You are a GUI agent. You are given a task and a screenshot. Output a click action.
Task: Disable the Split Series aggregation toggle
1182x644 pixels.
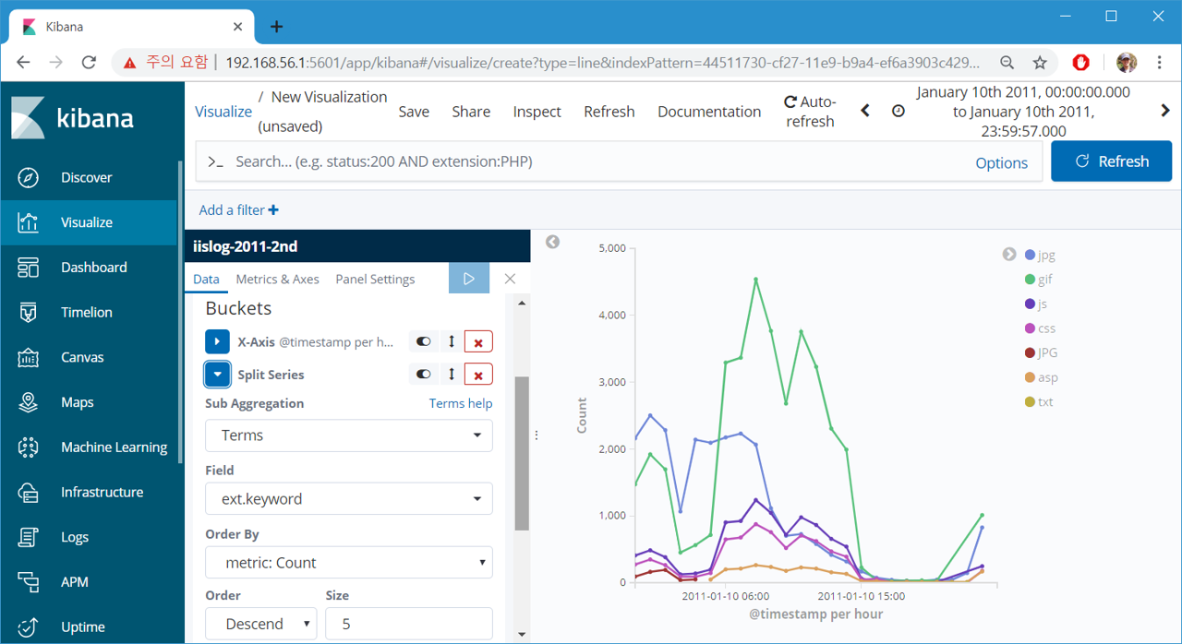[423, 375]
